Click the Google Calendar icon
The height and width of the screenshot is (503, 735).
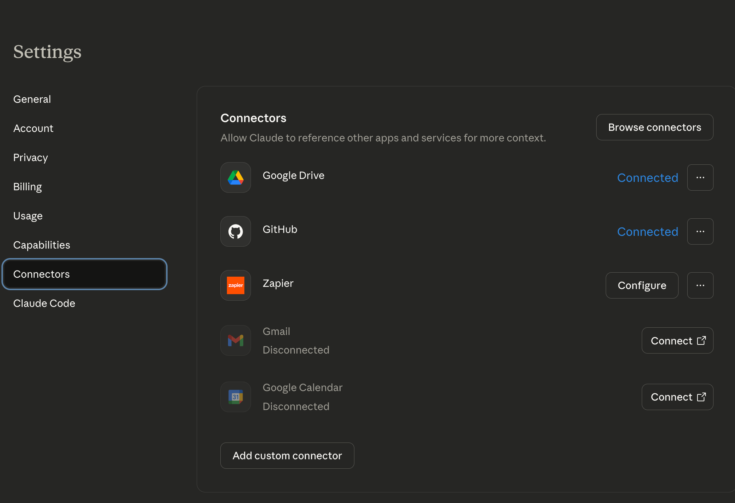point(236,397)
